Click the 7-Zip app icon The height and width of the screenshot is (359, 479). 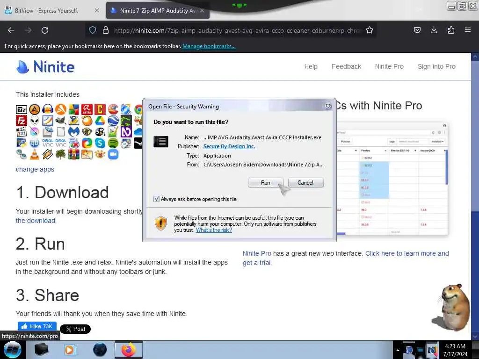(22, 109)
